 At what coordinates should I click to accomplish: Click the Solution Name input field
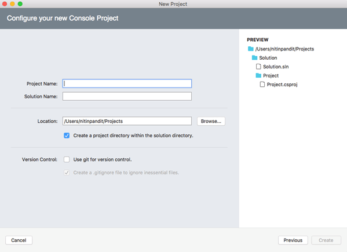(x=127, y=97)
